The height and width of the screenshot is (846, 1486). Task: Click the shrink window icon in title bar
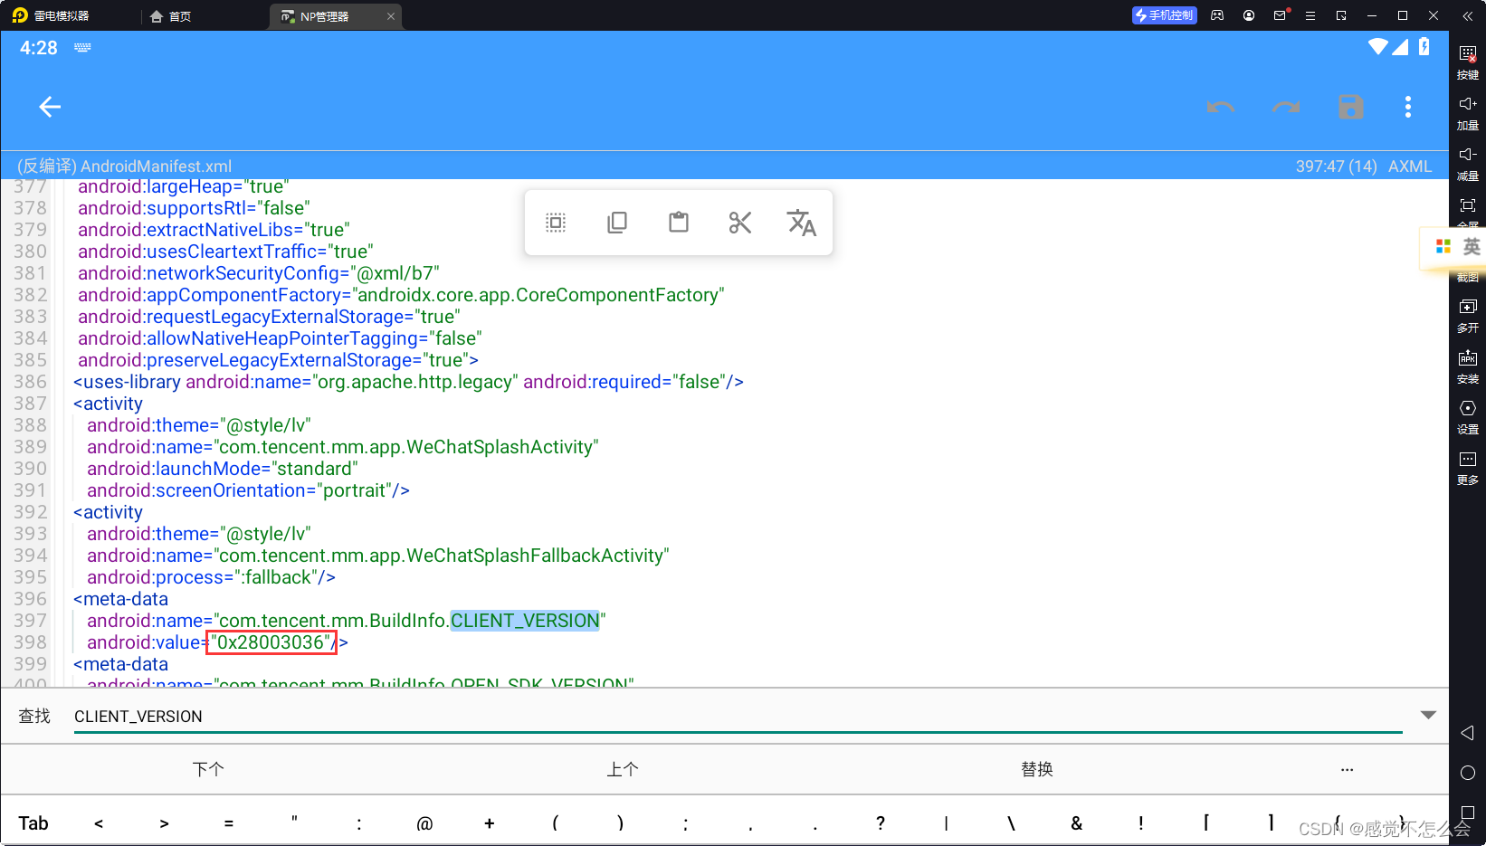tap(1341, 15)
